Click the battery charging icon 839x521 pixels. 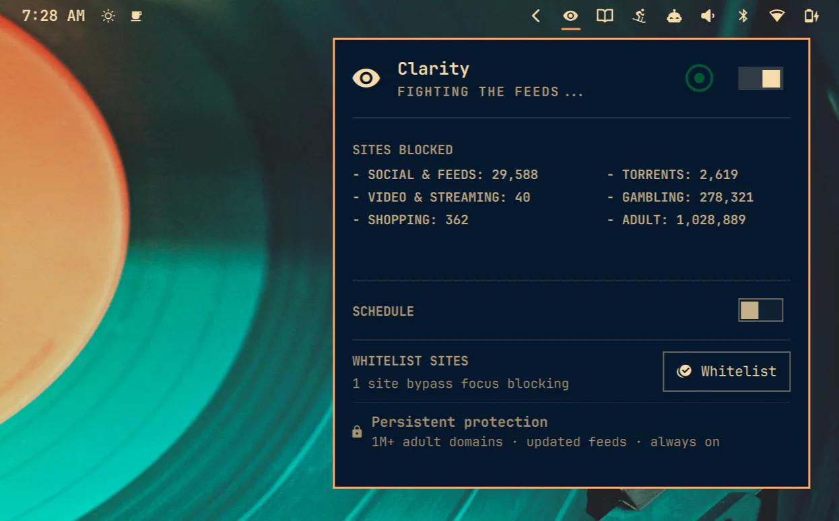812,15
